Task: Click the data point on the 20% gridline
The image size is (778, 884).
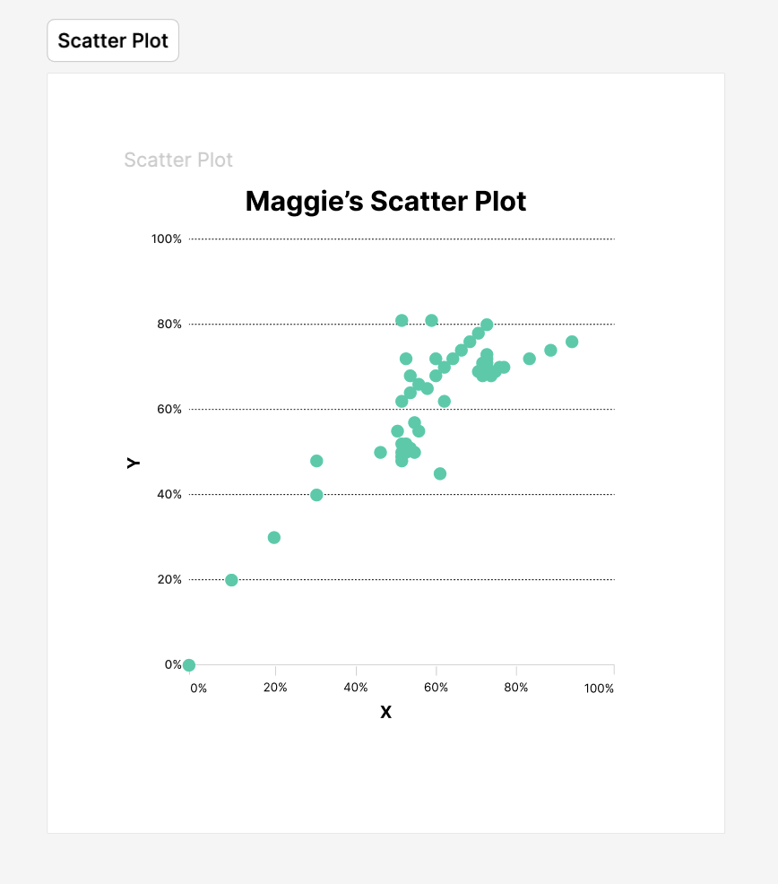Action: coord(231,580)
